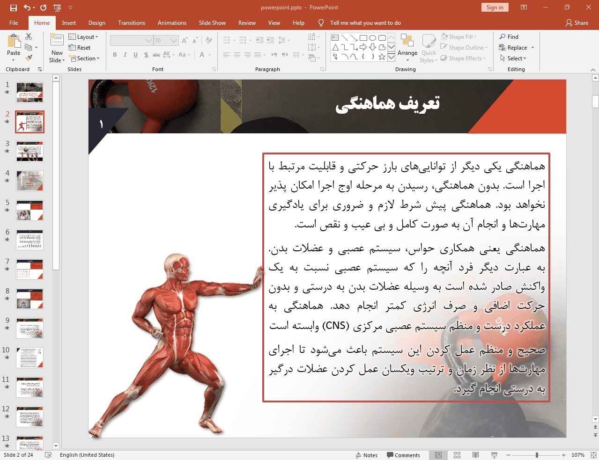Open the Layout dropdown
The image size is (599, 460).
click(x=83, y=37)
